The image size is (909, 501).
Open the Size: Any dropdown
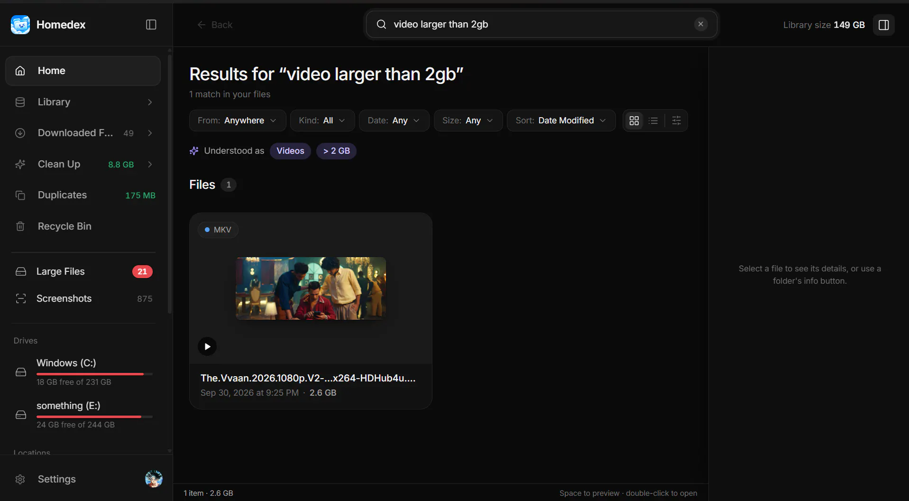coord(468,121)
